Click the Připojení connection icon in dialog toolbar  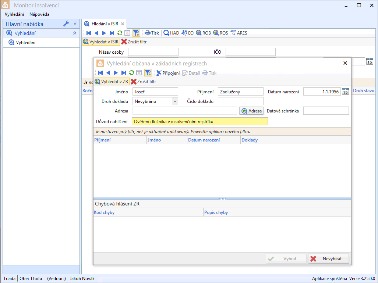pyautogui.click(x=159, y=73)
